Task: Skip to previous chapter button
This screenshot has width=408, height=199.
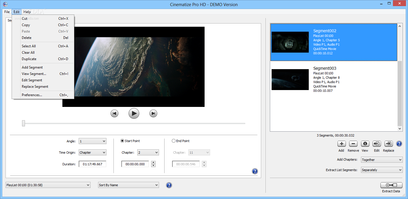Action: 114,113
